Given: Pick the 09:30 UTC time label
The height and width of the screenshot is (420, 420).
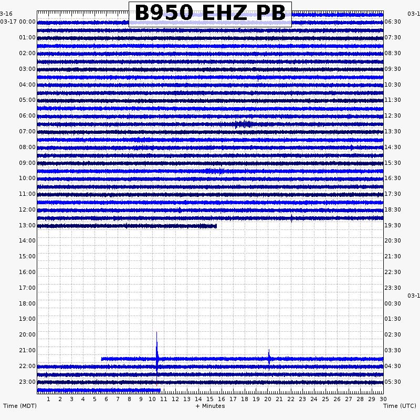Looking at the screenshot, I should pyautogui.click(x=393, y=69).
